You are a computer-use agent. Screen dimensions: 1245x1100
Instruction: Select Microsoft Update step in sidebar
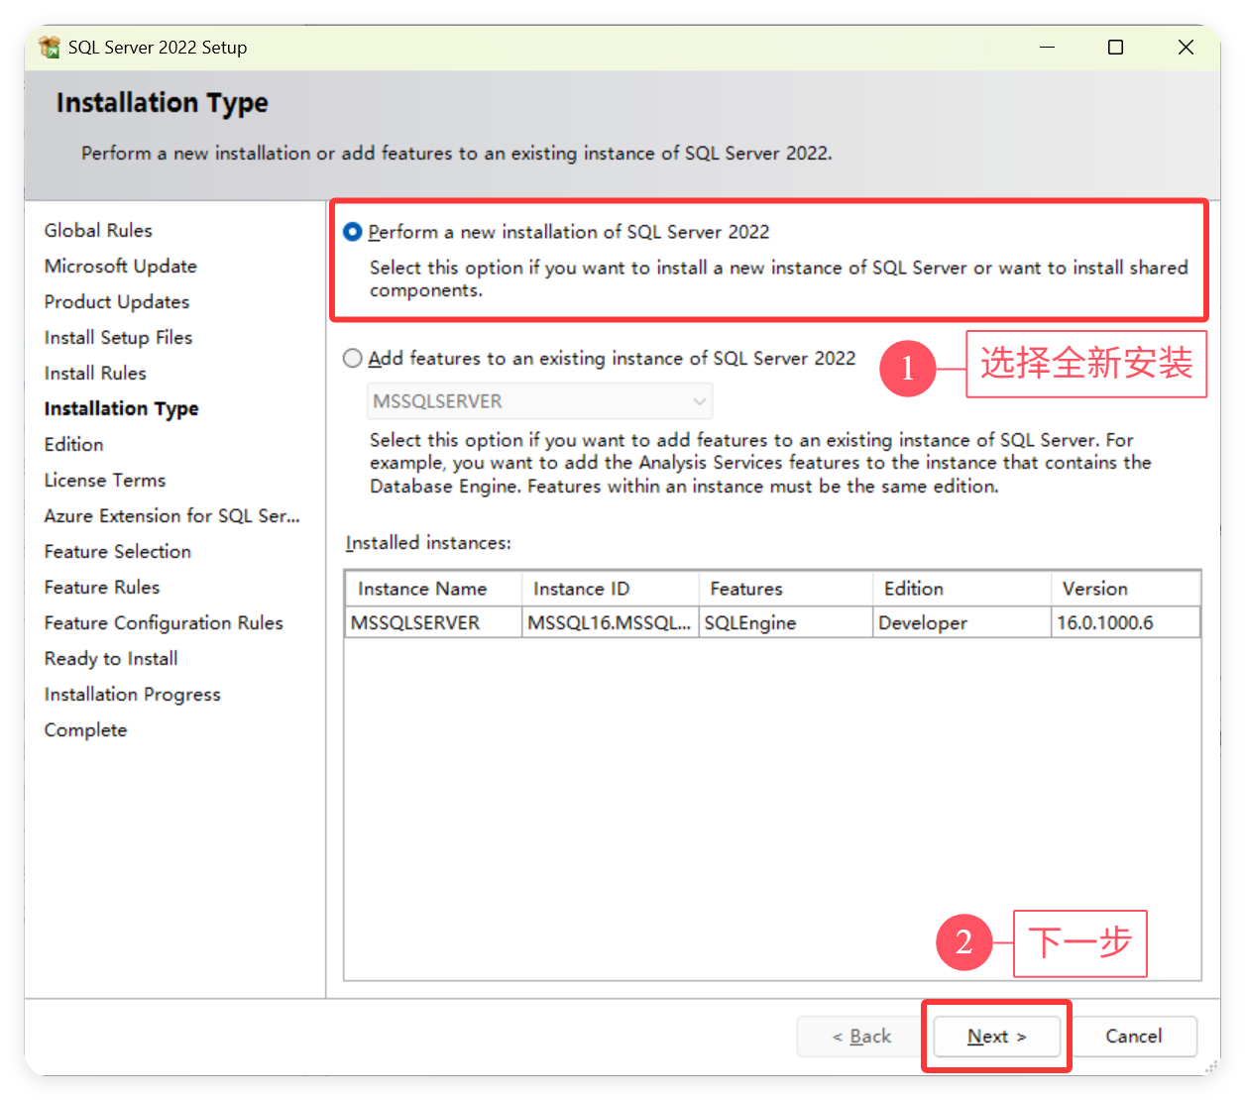(121, 266)
